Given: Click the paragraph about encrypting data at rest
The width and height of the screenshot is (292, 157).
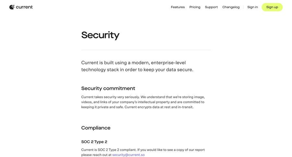Looking at the screenshot, I should click(x=143, y=102).
